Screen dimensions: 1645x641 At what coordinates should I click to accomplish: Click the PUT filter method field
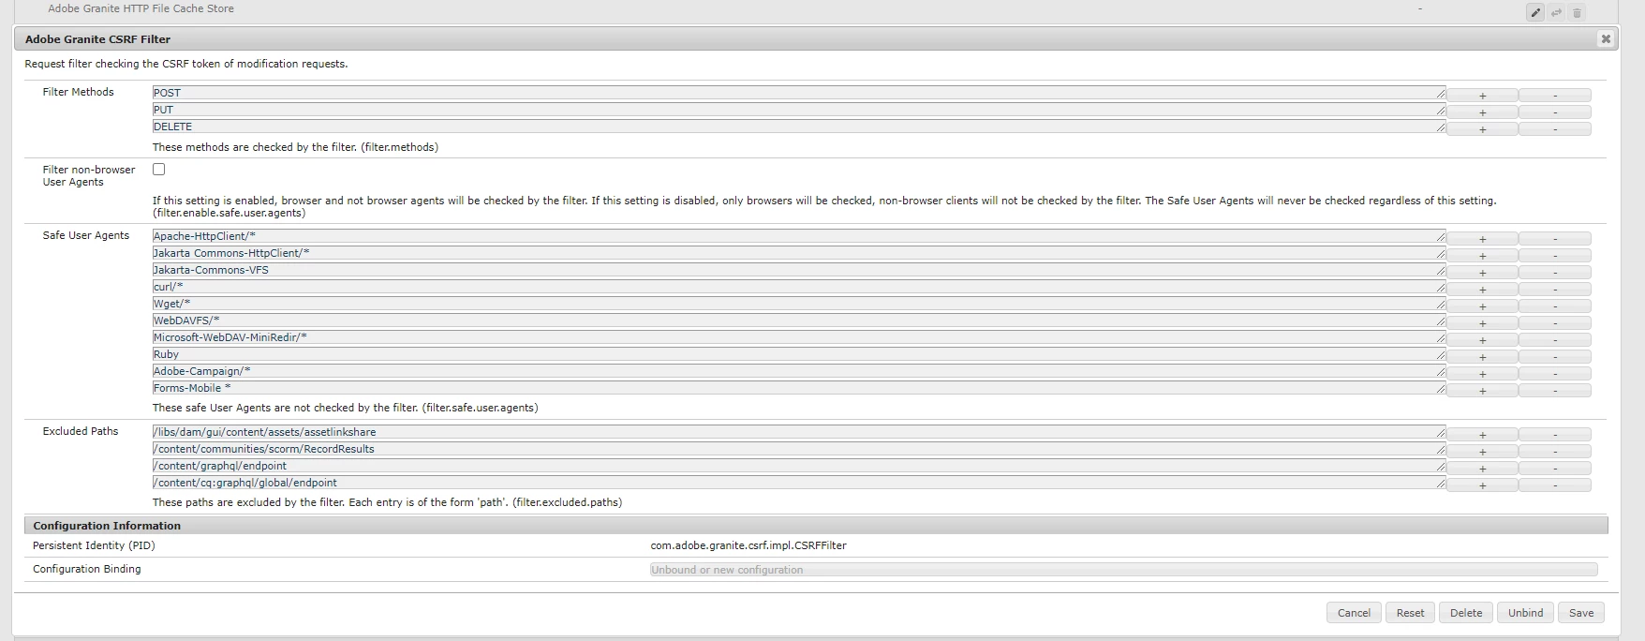pos(799,110)
